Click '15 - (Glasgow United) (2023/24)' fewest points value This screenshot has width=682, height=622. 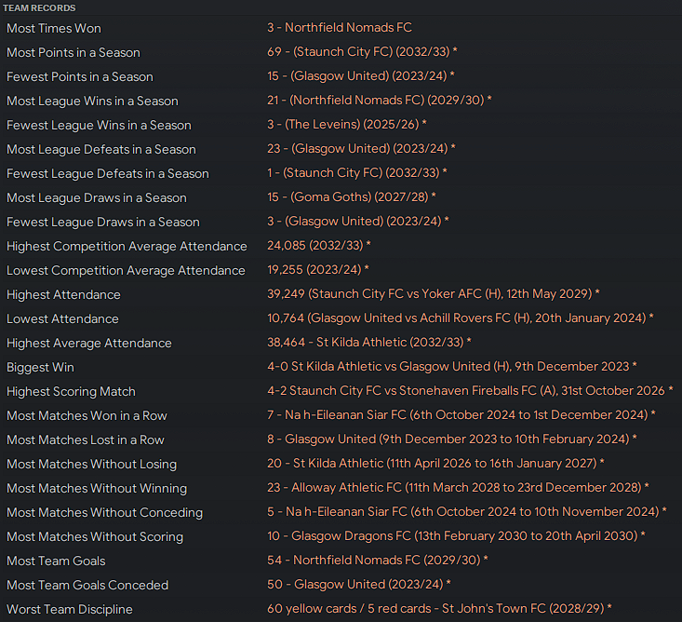(x=361, y=76)
